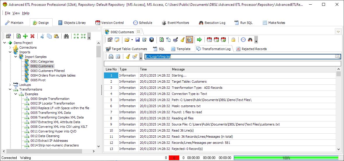Click the green plus add icon
This screenshot has width=344, height=161.
(25, 36)
